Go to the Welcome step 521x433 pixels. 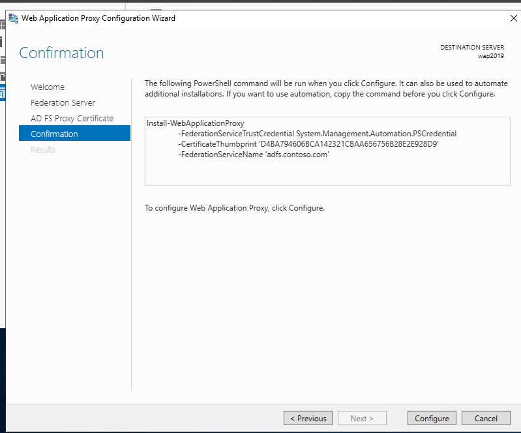48,87
